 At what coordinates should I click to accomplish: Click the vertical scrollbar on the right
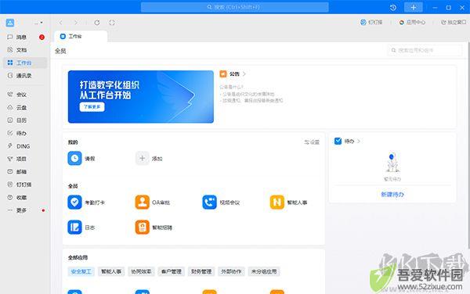tap(468, 145)
